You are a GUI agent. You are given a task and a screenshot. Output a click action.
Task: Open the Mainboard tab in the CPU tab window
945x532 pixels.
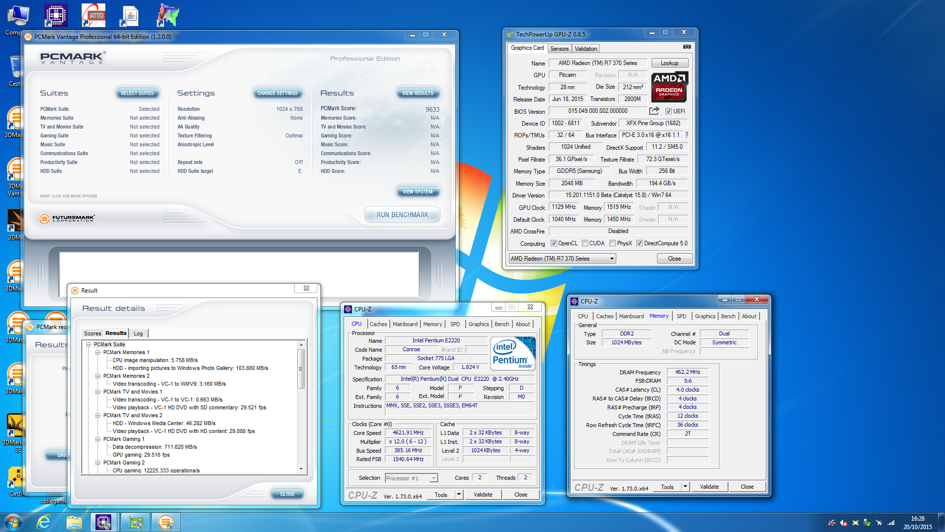tap(405, 324)
